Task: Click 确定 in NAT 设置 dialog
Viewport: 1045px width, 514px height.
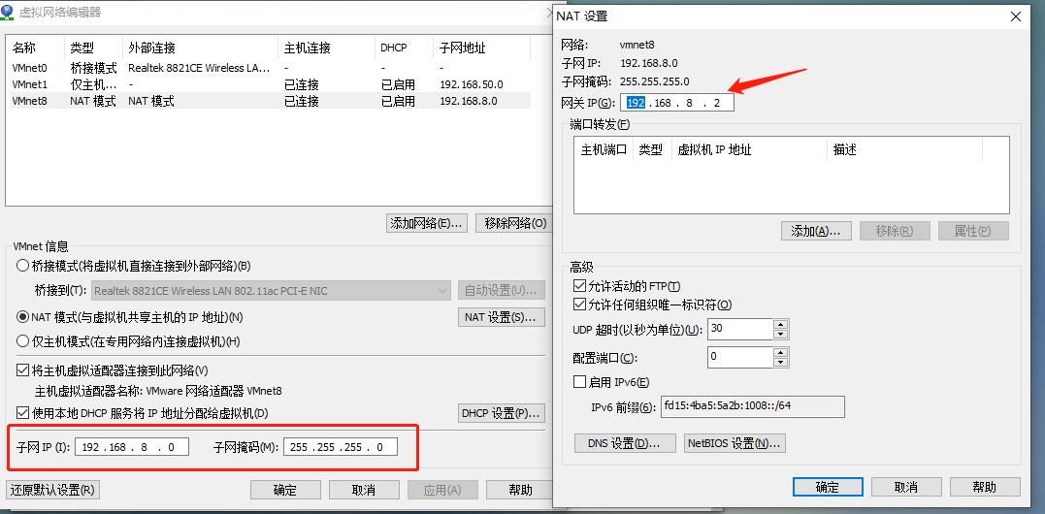Action: click(828, 487)
